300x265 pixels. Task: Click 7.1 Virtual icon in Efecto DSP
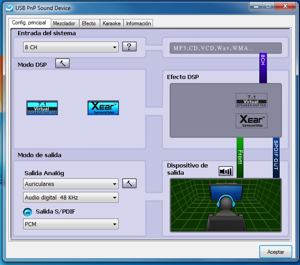pyautogui.click(x=251, y=100)
